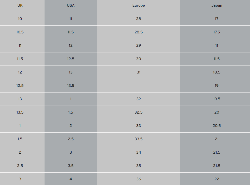Viewport: 250px width, 185px height.
Task: Click the USA size 12.5 cell
Action: tap(71, 59)
